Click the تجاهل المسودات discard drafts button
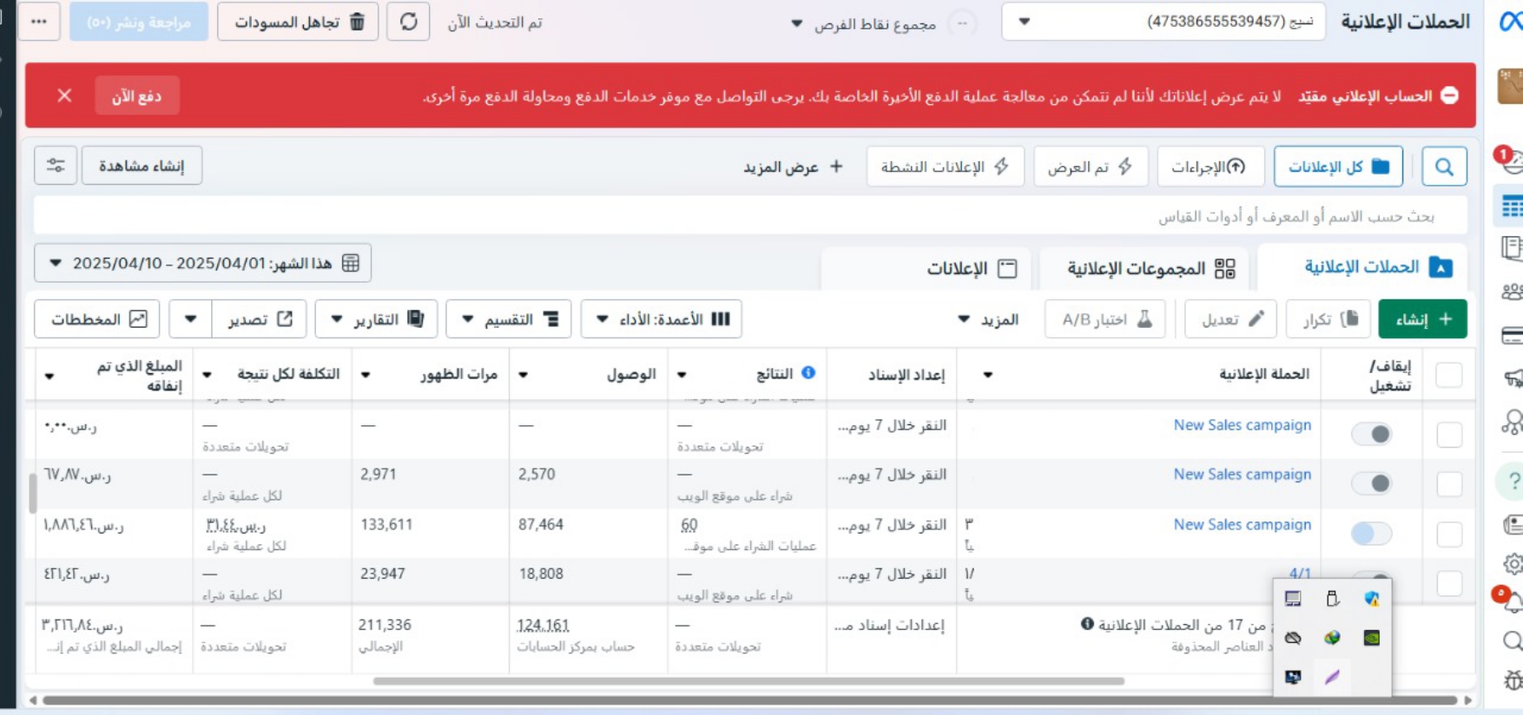 point(298,22)
